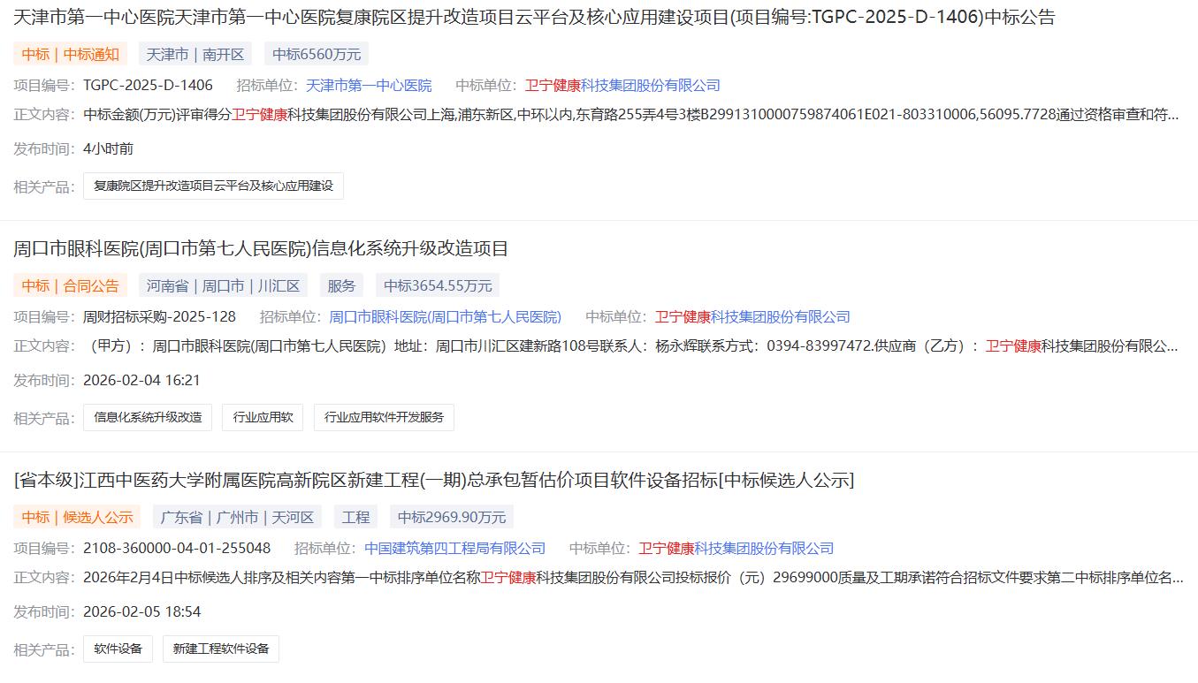
Task: Open the 周口市眼科医院(周口市第七人民医院) 招标单位 link
Action: click(x=445, y=316)
